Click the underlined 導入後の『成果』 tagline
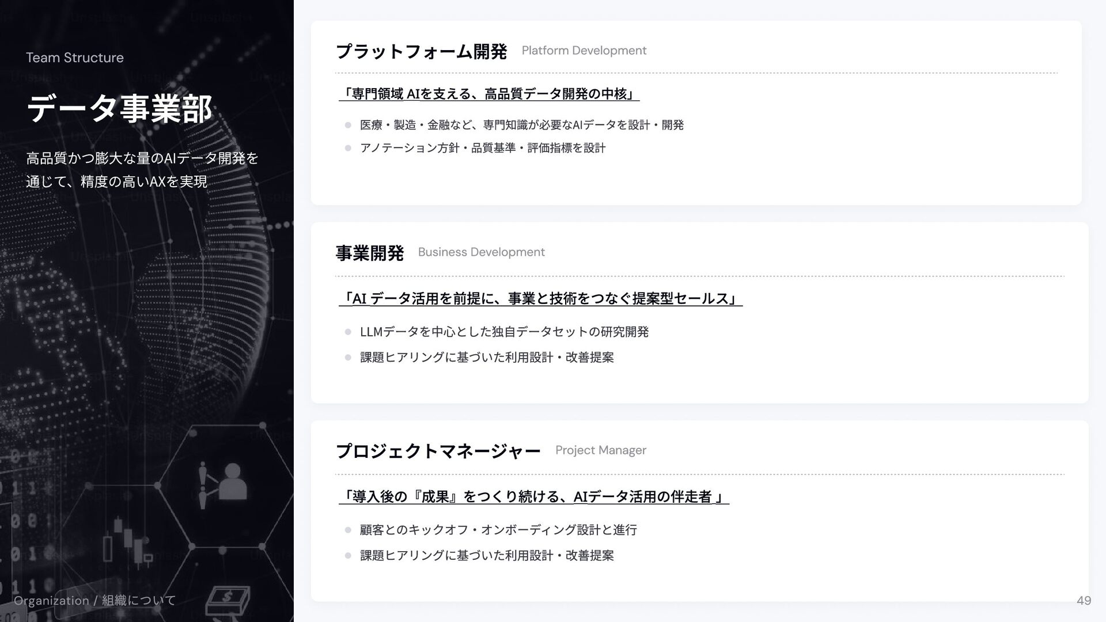The width and height of the screenshot is (1106, 622). (x=534, y=496)
